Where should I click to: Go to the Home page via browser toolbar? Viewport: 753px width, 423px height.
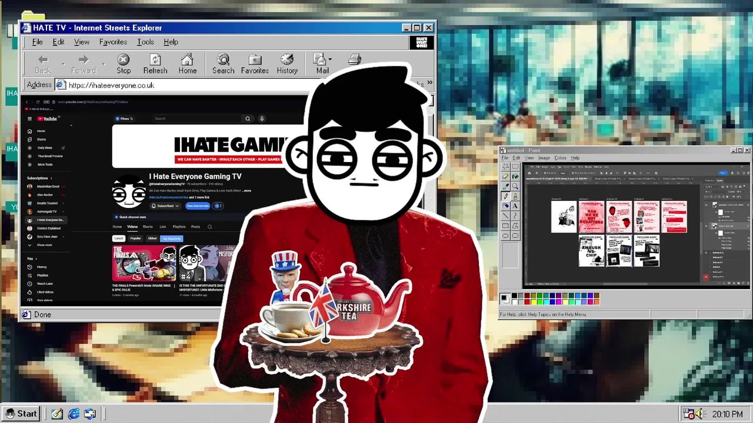coord(188,64)
